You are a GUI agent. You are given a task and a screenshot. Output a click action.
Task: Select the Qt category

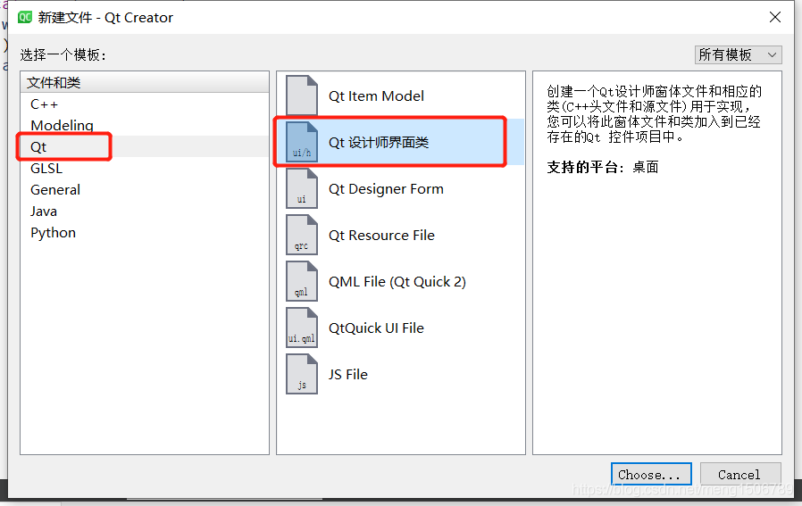(145, 146)
